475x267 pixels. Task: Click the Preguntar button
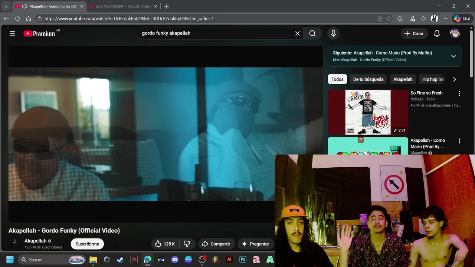255,244
